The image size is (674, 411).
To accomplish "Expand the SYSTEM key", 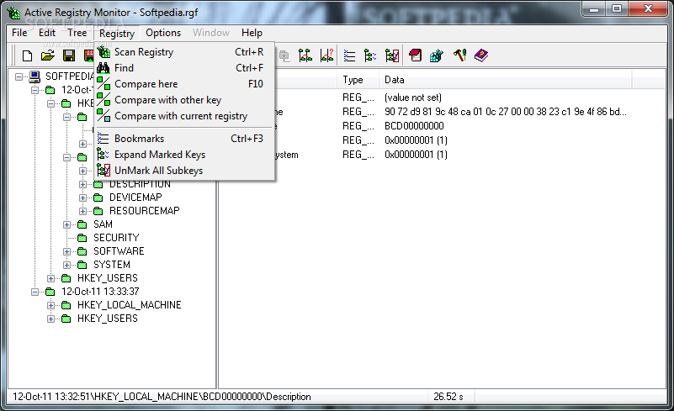I will pos(66,265).
